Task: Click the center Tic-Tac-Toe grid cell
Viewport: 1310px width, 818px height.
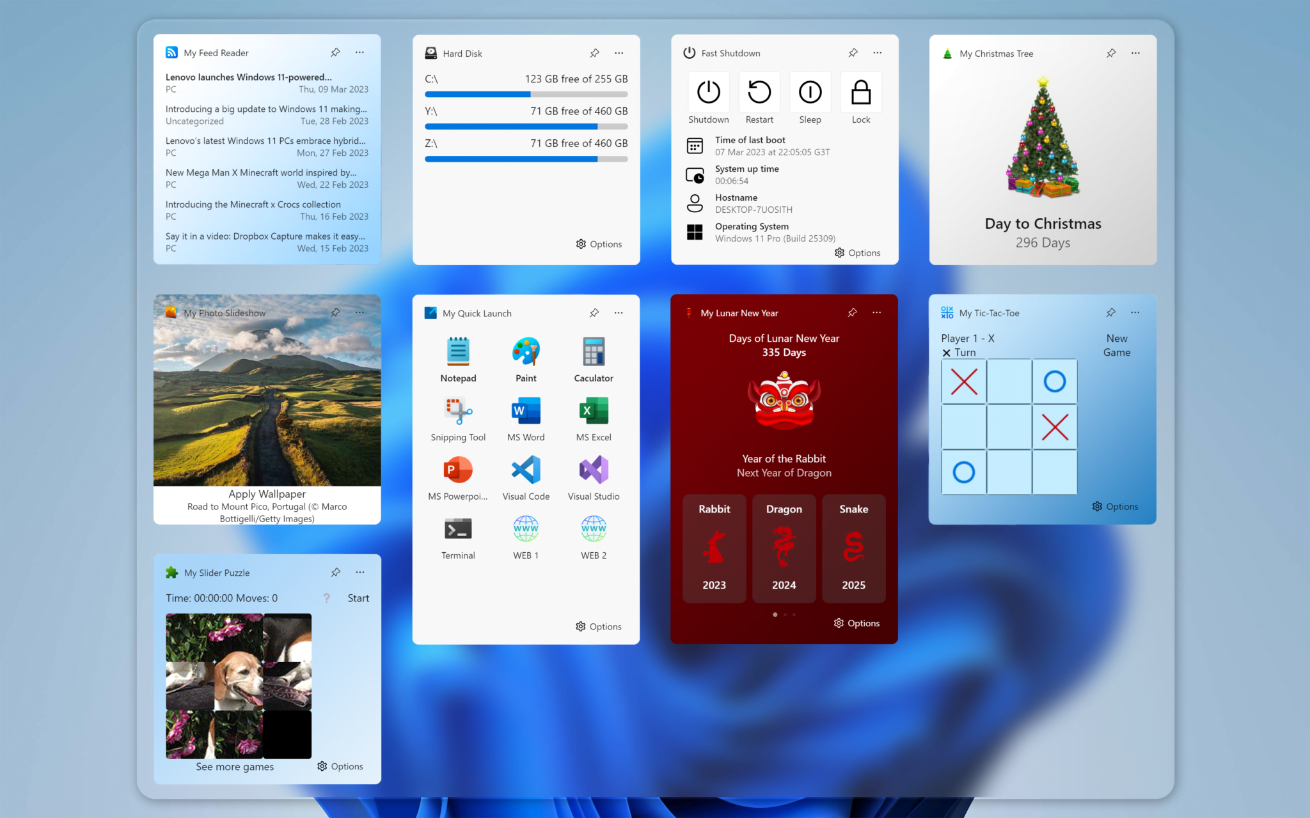Action: point(1009,427)
